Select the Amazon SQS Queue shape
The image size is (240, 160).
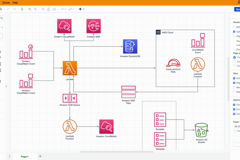pyautogui.click(x=70, y=98)
